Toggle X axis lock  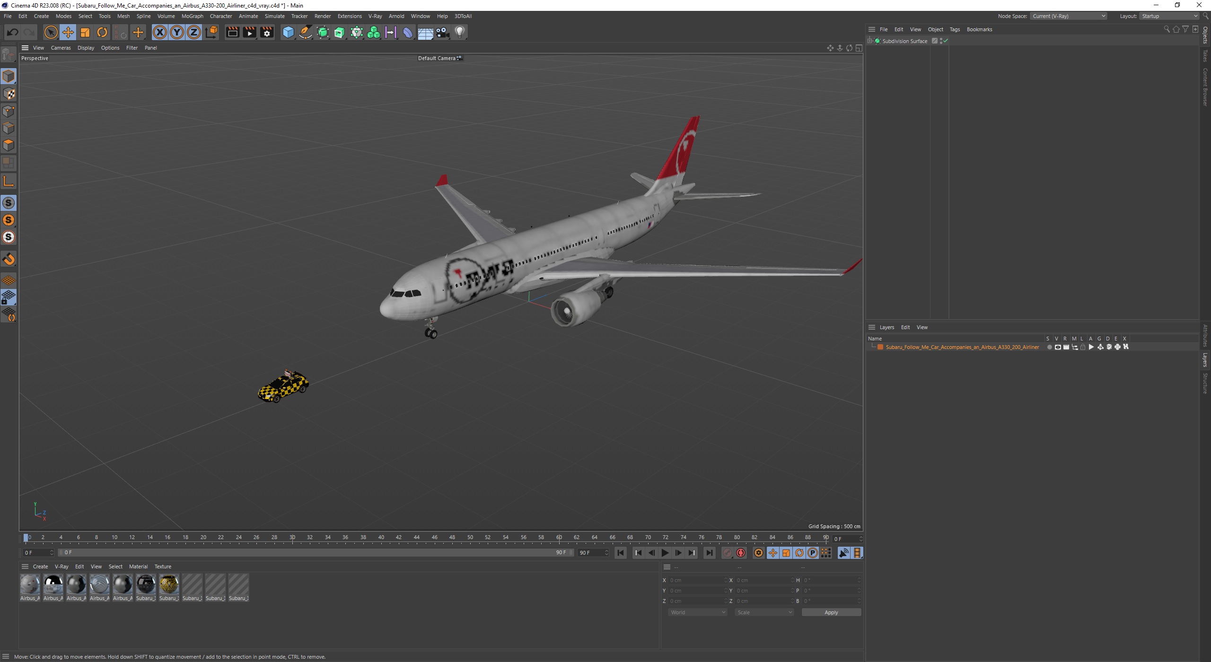160,32
